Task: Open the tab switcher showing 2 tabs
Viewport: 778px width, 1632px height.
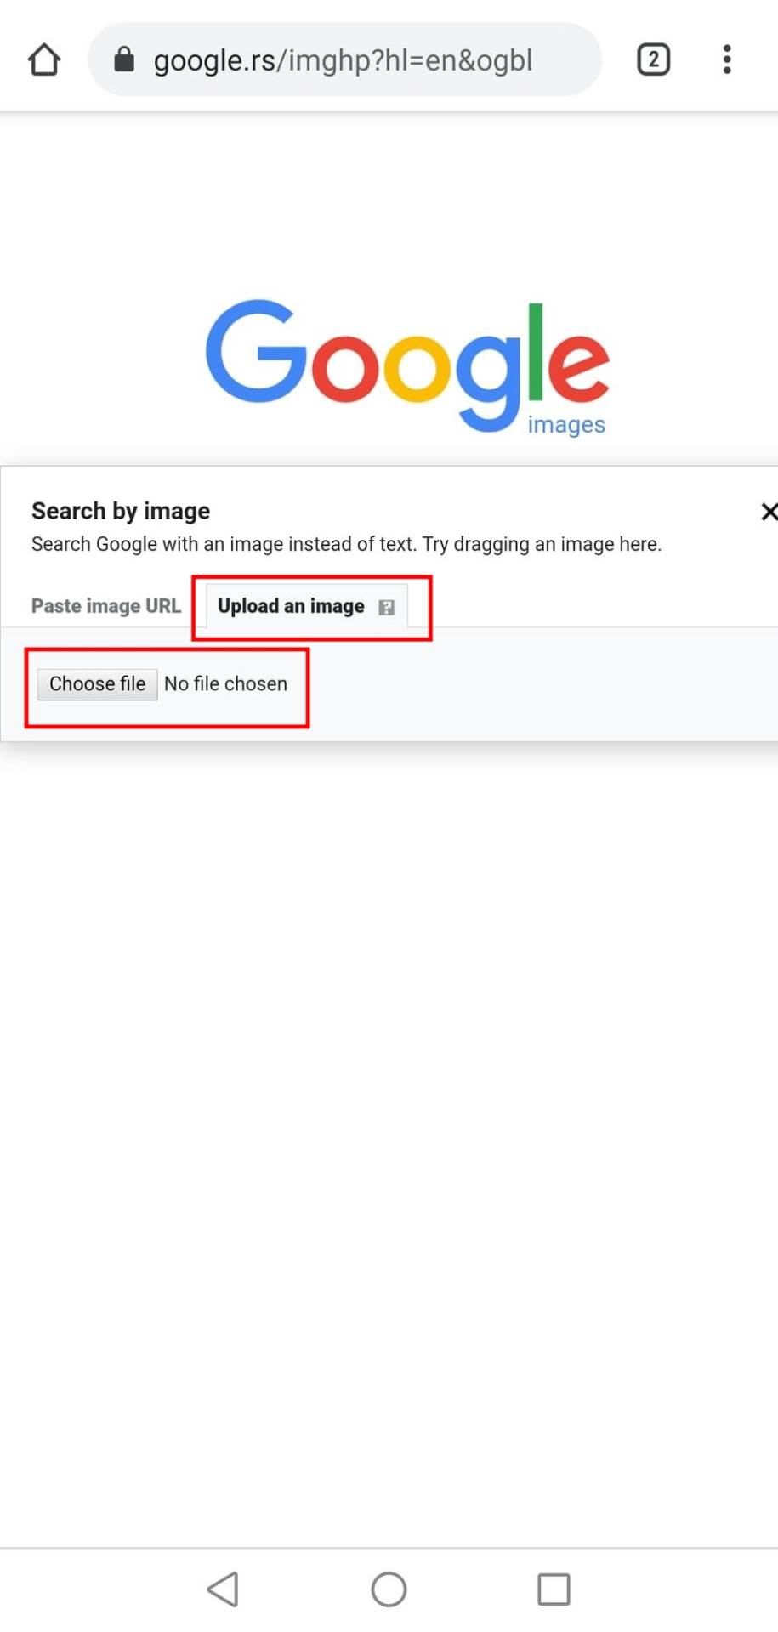Action: click(653, 59)
